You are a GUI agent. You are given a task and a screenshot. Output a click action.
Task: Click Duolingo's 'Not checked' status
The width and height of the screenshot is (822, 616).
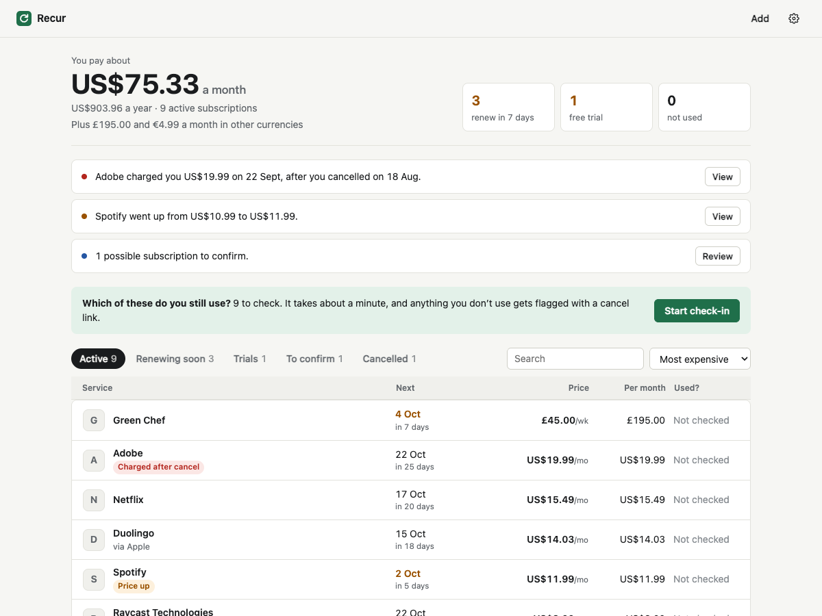pyautogui.click(x=701, y=539)
